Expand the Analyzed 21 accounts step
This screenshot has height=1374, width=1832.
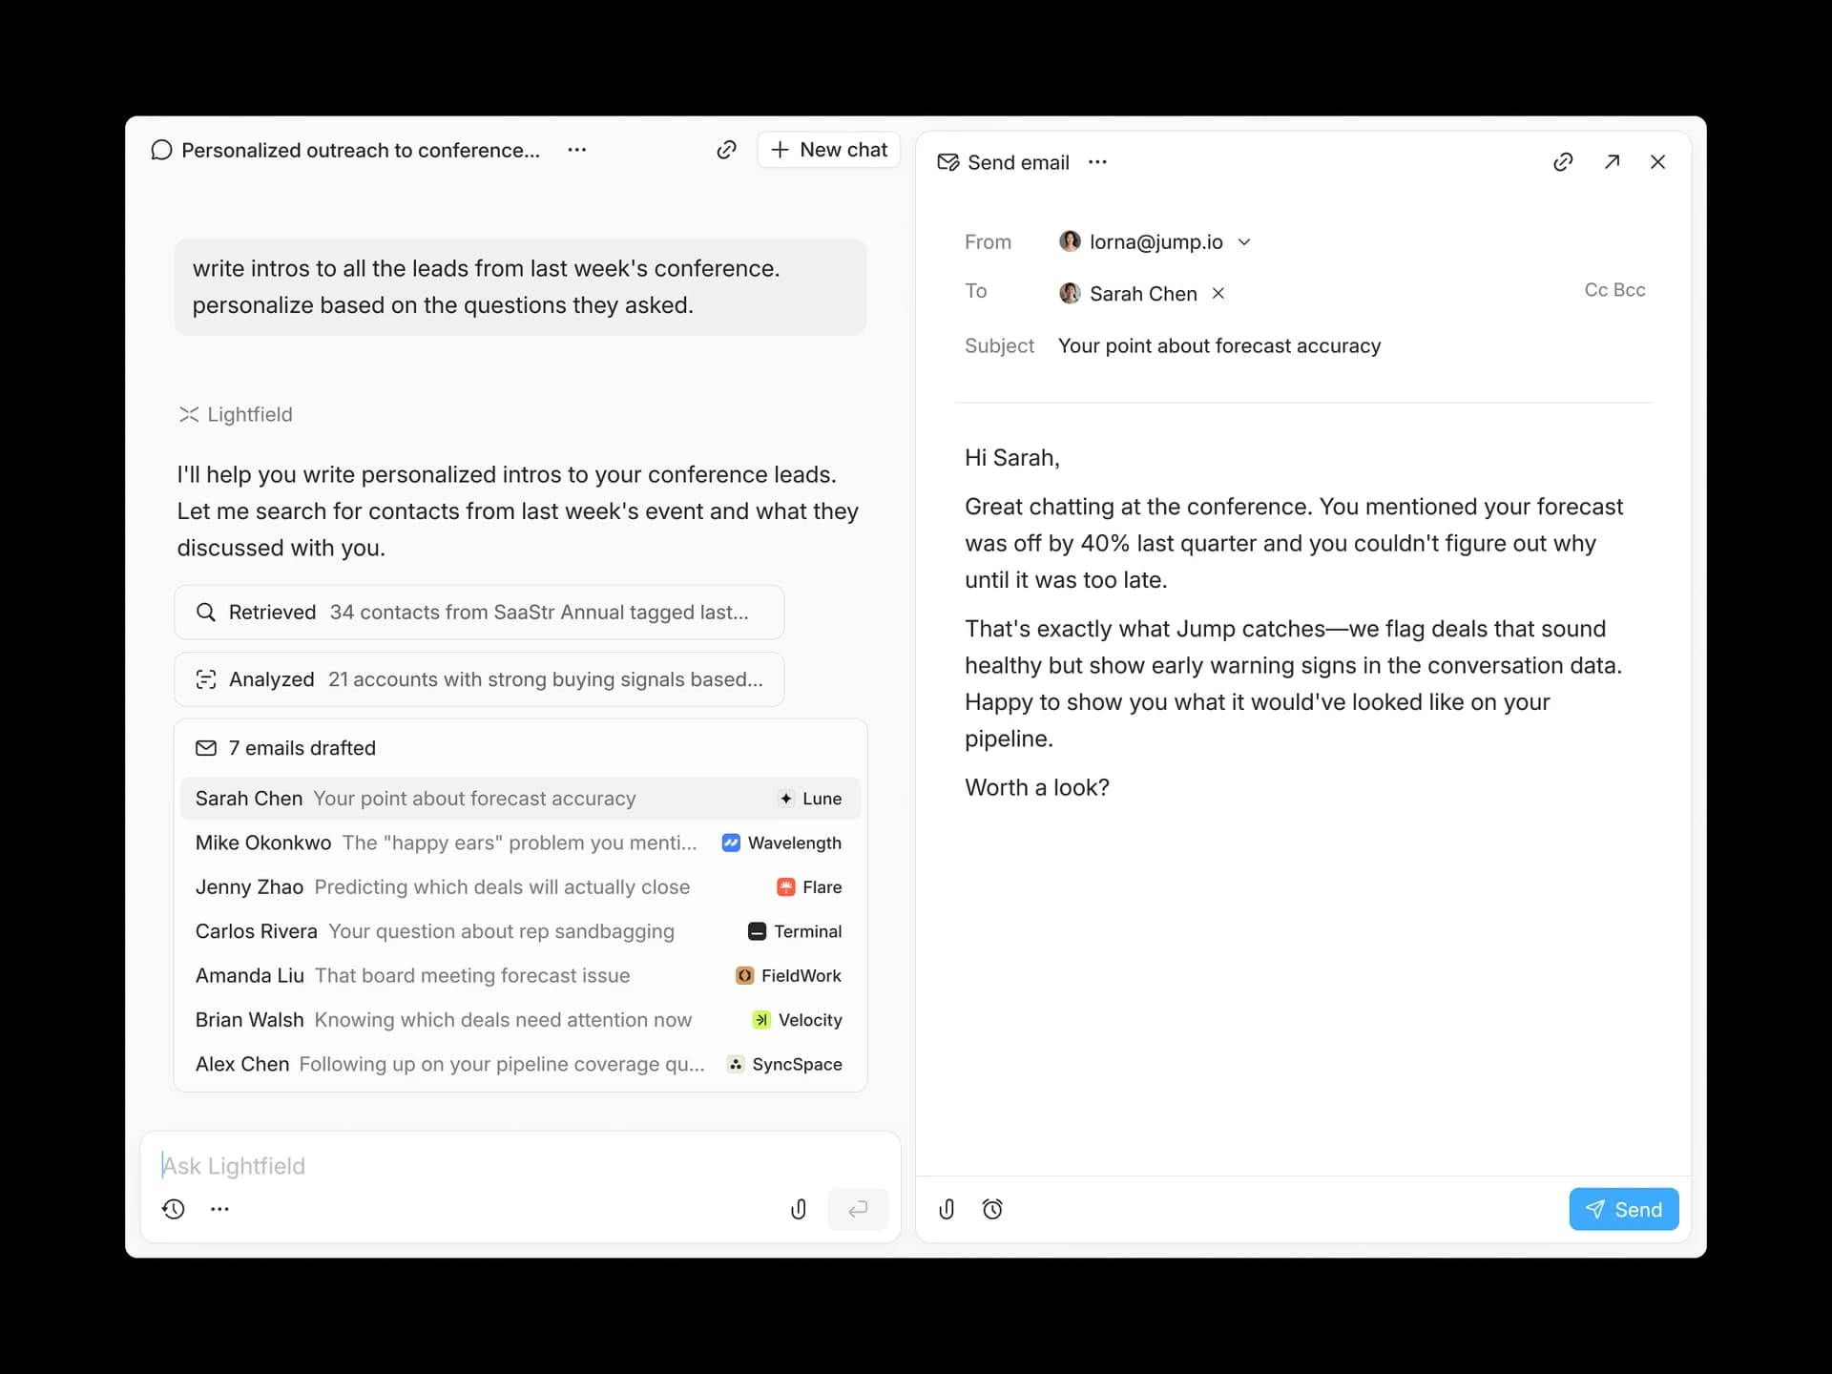point(479,679)
